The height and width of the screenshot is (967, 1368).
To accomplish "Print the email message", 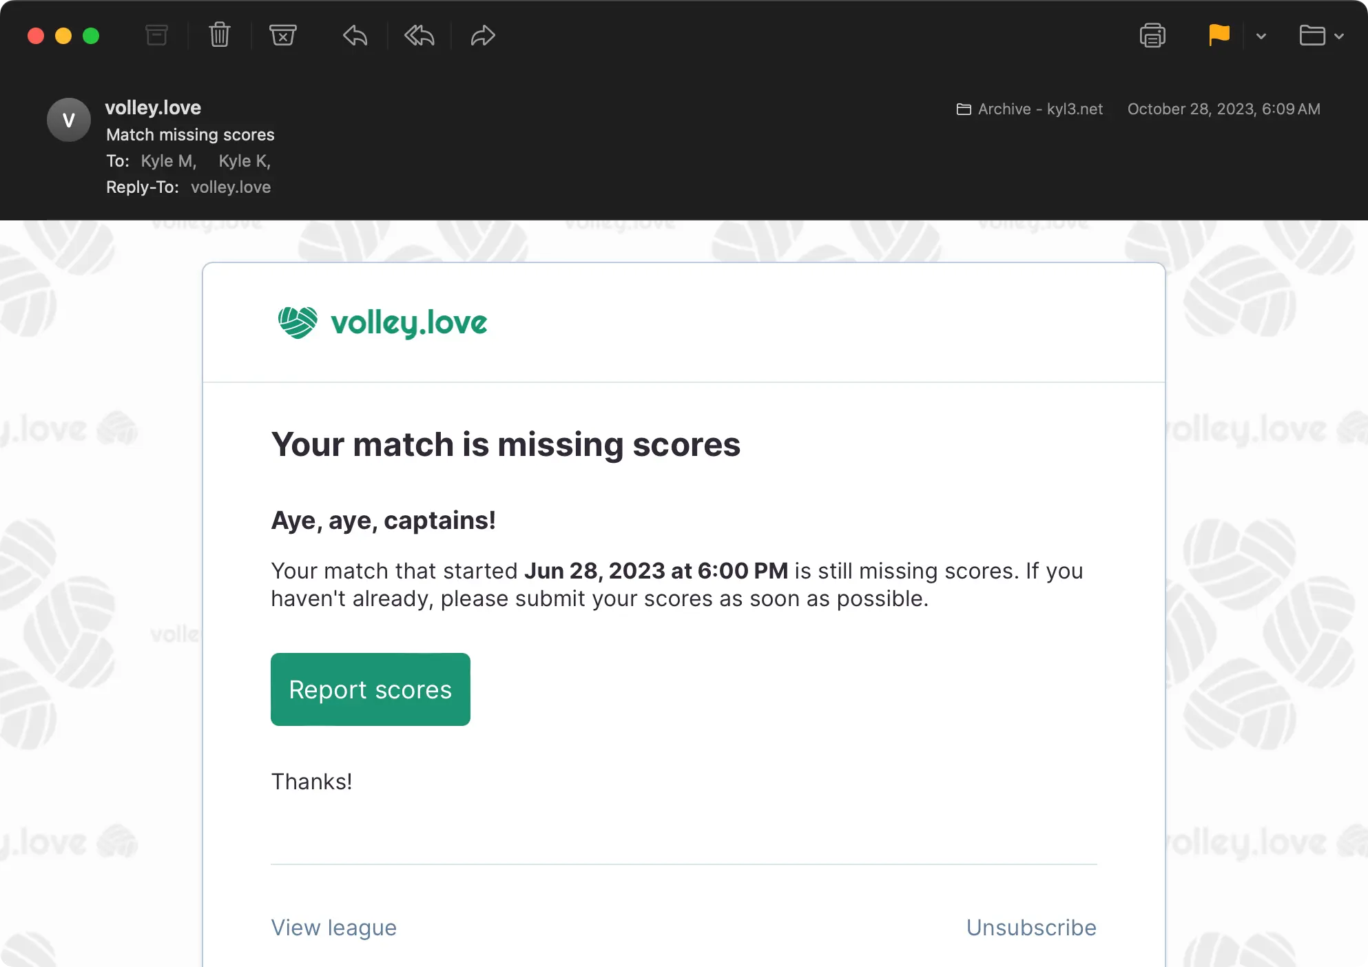I will tap(1152, 35).
